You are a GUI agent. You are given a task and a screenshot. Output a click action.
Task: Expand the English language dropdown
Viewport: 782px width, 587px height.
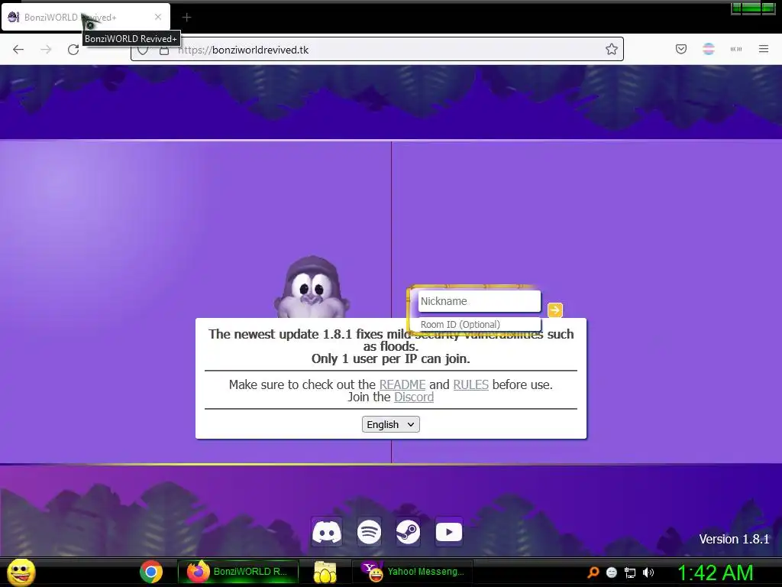pos(390,424)
